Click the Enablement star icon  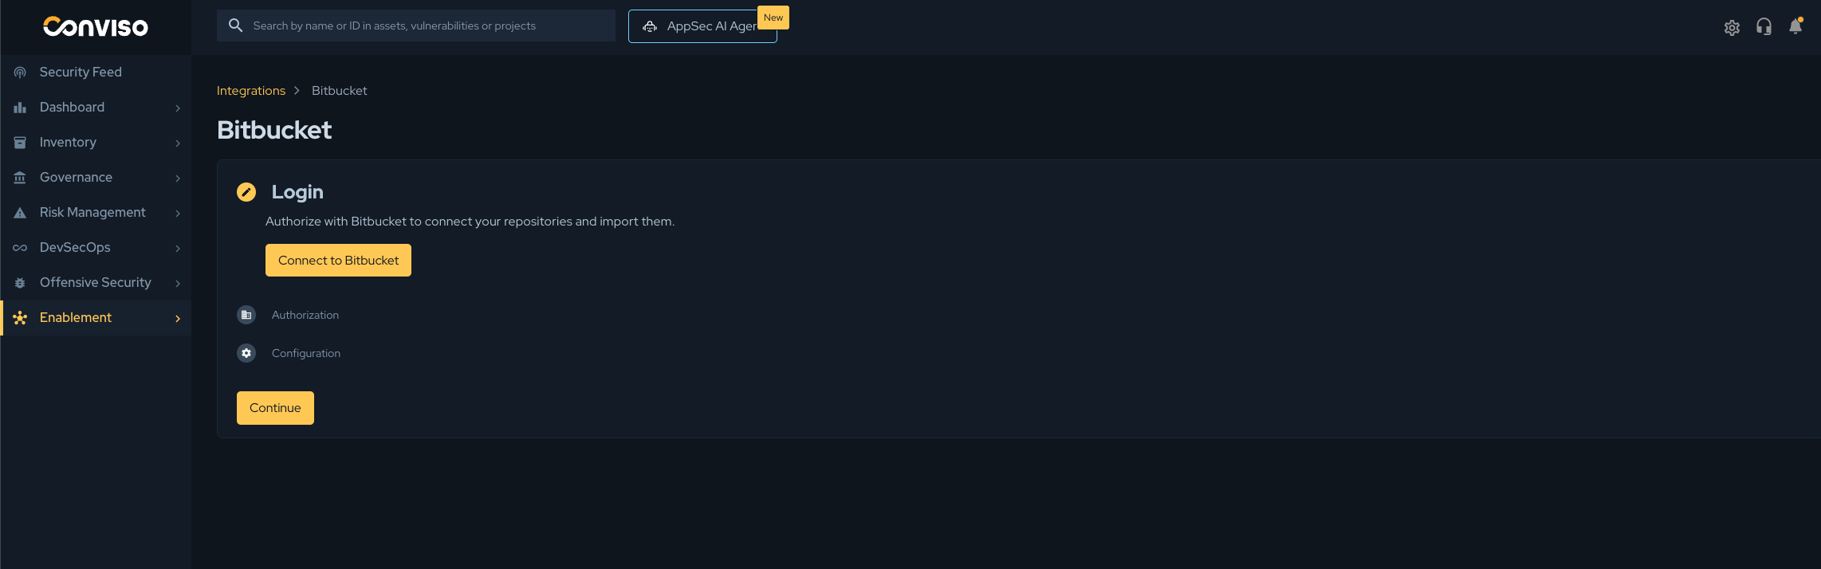coord(20,318)
